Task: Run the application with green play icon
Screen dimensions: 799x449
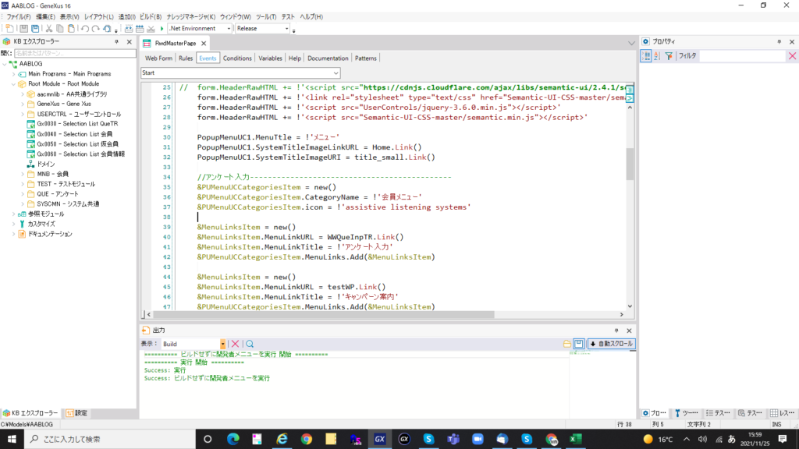Action: (162, 29)
